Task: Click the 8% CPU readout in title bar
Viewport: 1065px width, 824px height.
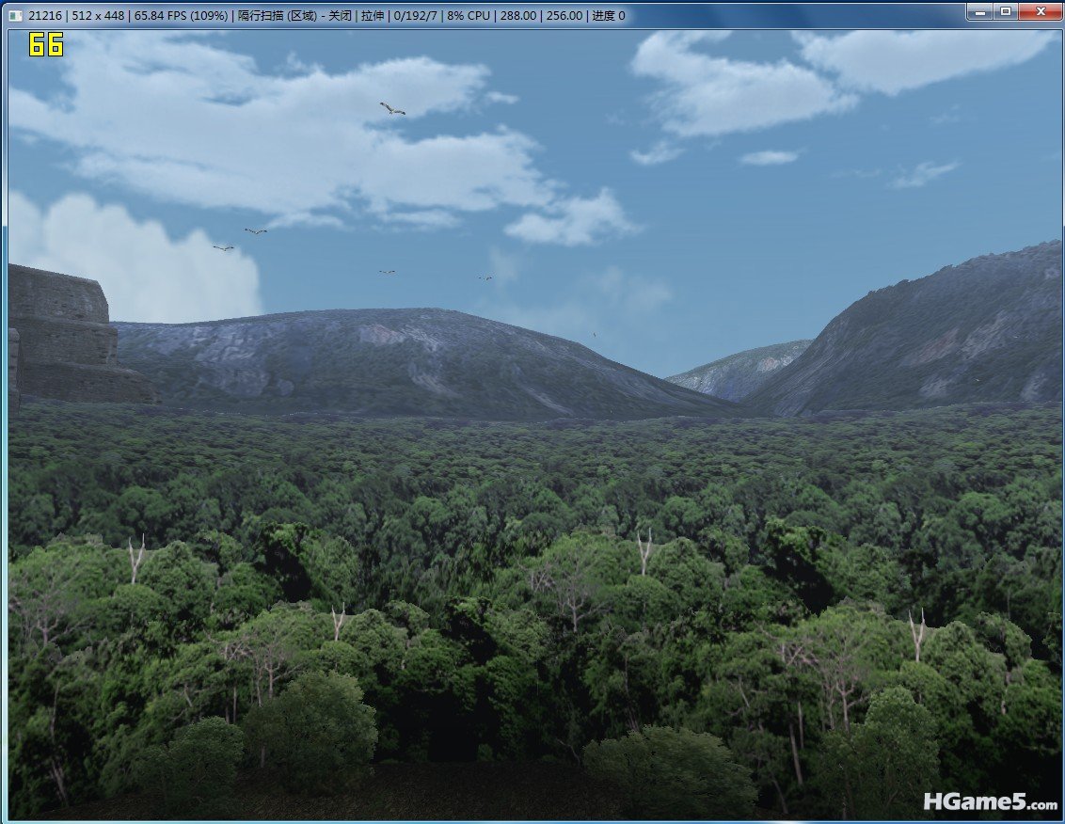Action: click(469, 15)
